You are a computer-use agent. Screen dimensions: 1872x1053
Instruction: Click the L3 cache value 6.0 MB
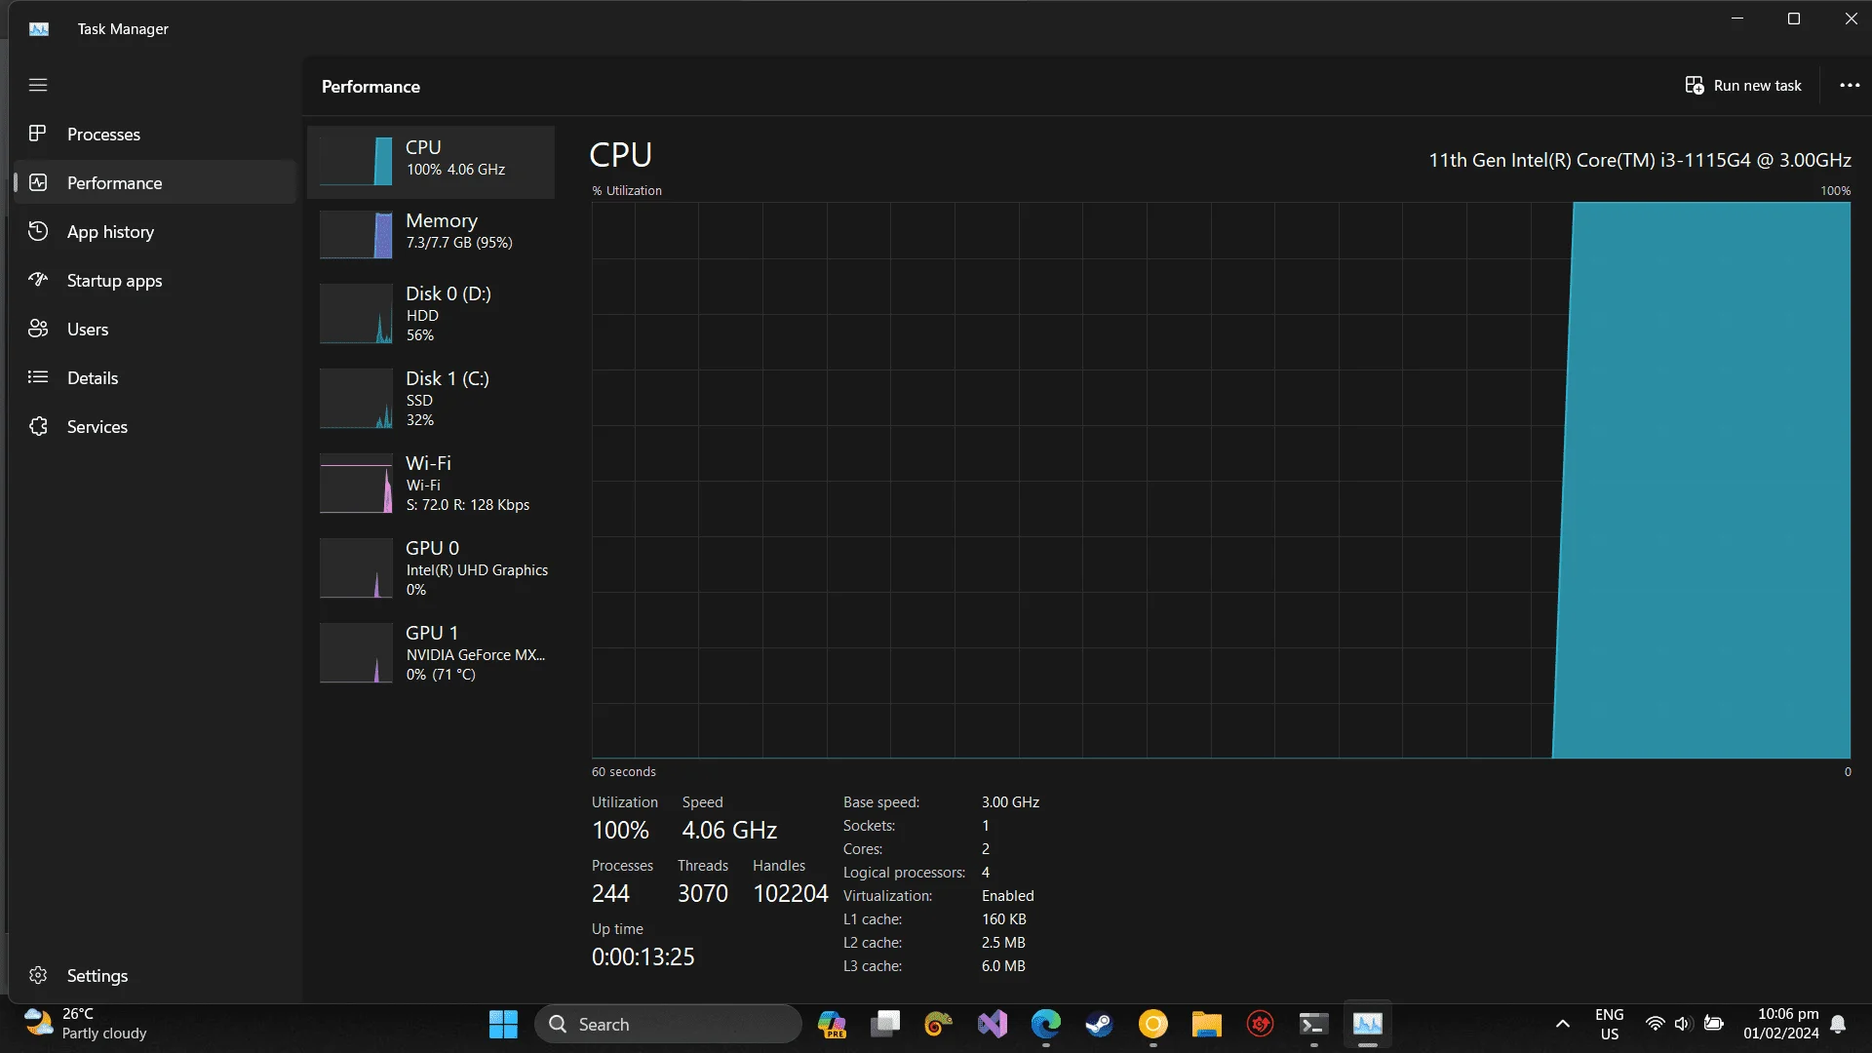pyautogui.click(x=1003, y=966)
